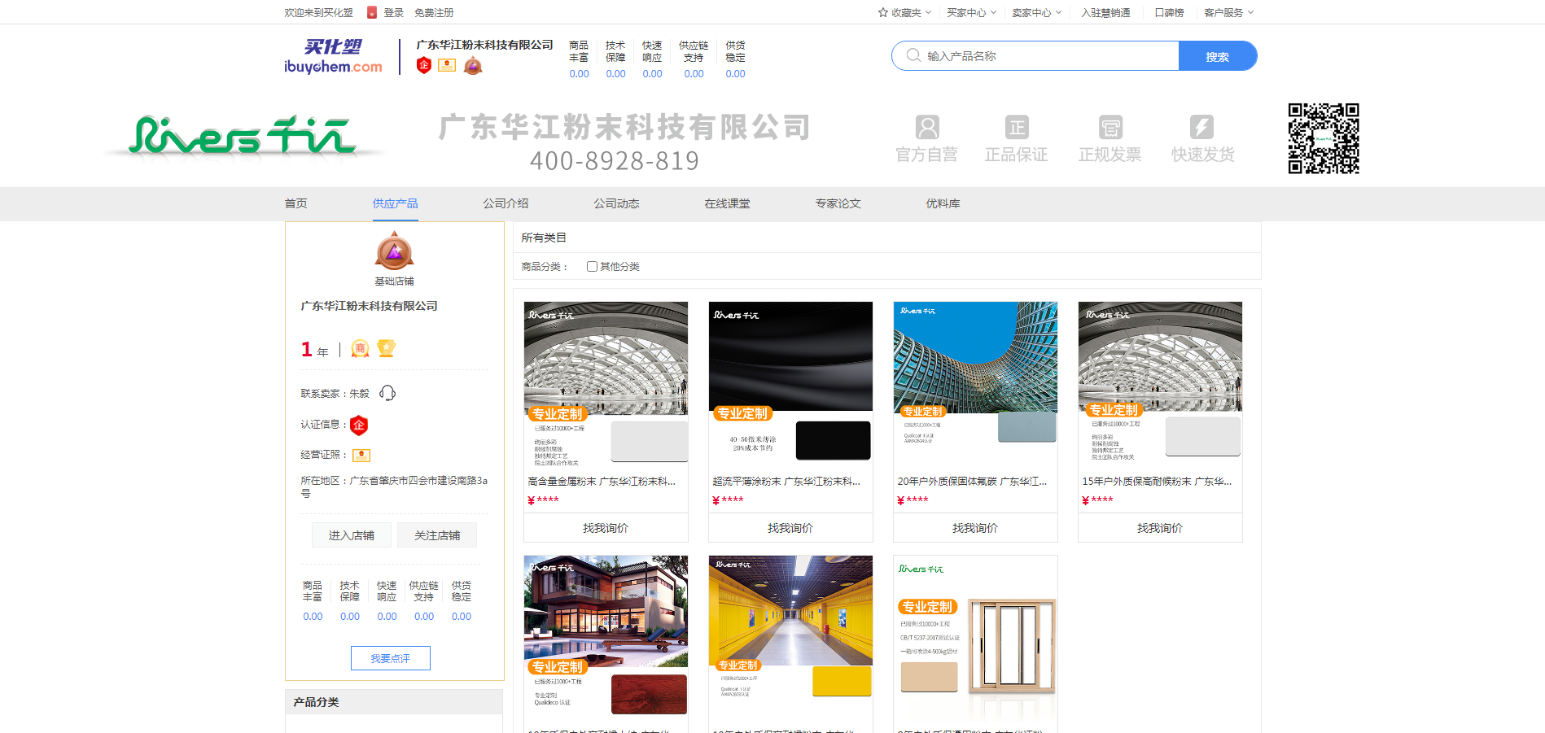Click the star icon beside 收藏夹
Viewport: 1545px width, 733px height.
tap(882, 12)
